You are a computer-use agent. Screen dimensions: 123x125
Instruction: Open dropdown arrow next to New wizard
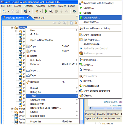pyautogui.click(x=8, y=11)
